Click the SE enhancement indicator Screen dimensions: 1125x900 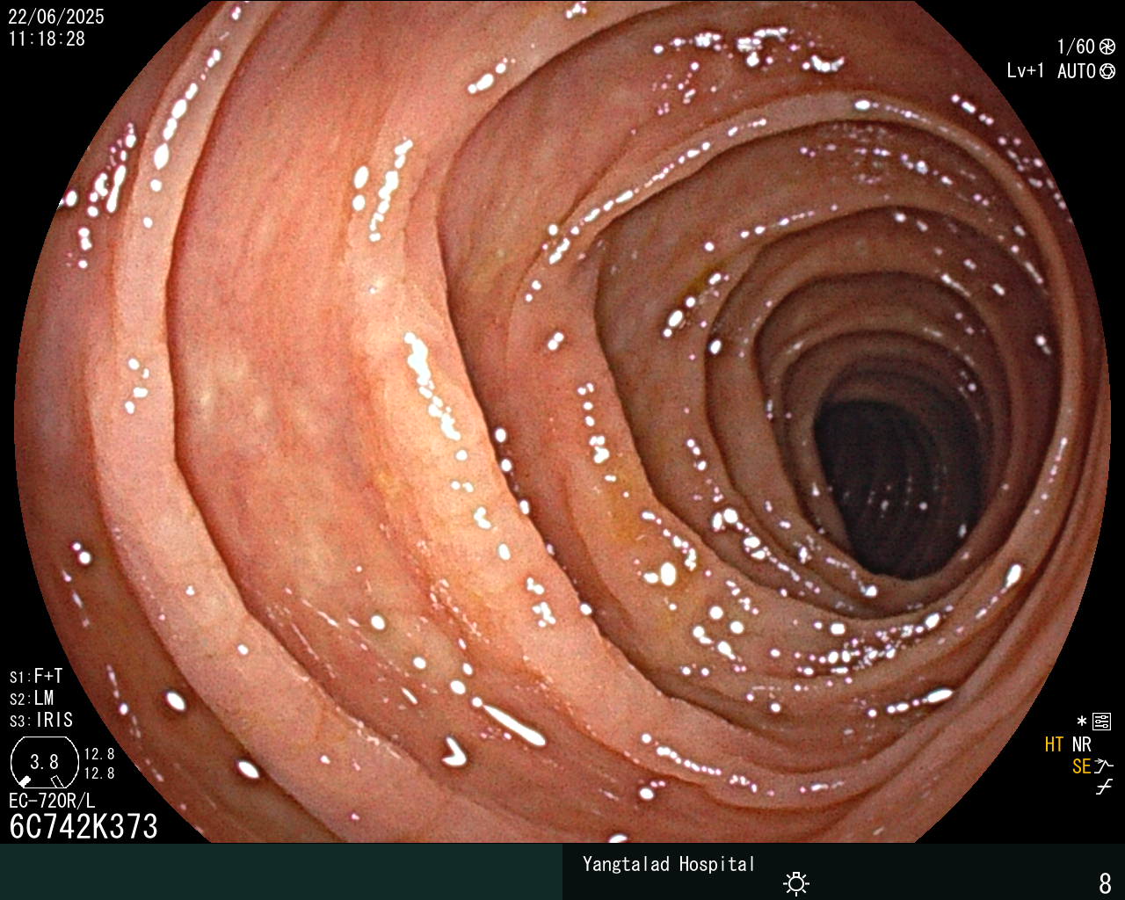(x=1082, y=766)
